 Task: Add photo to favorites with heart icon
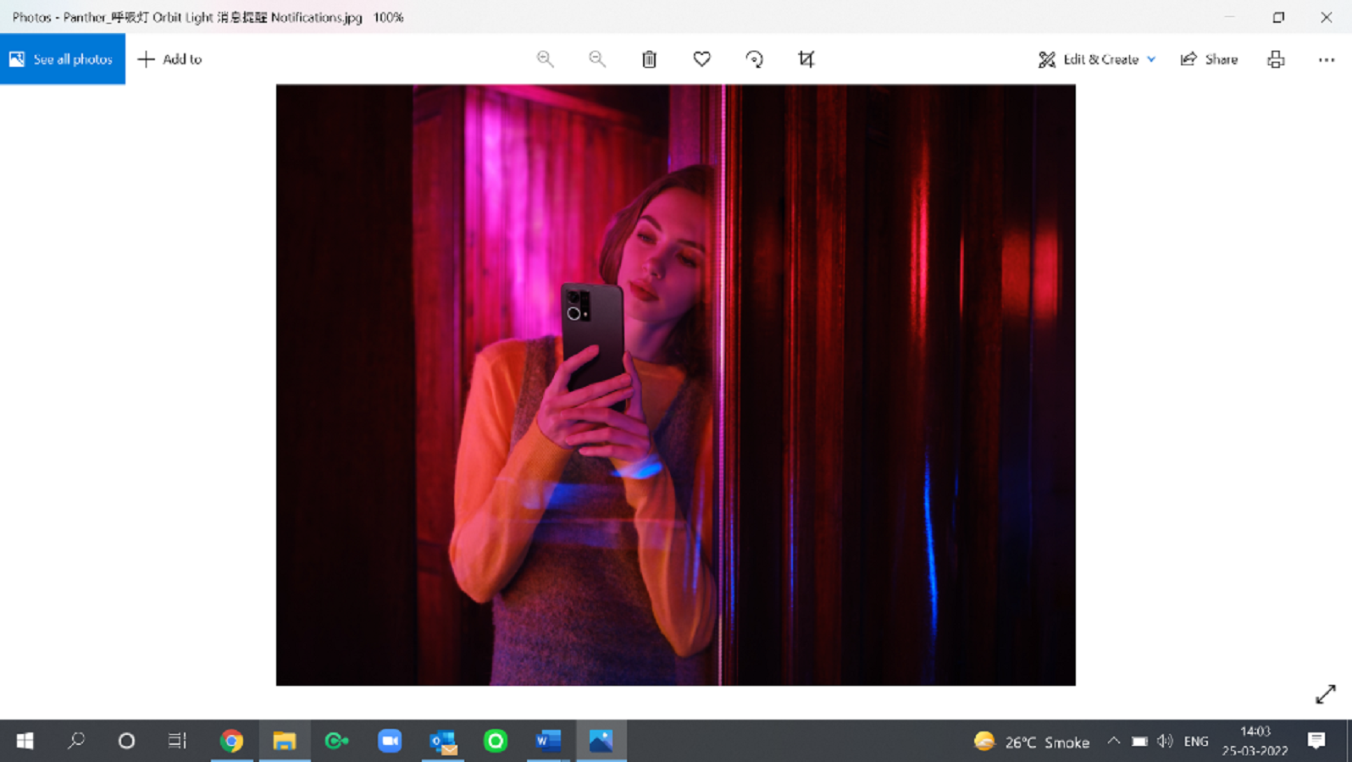(701, 59)
